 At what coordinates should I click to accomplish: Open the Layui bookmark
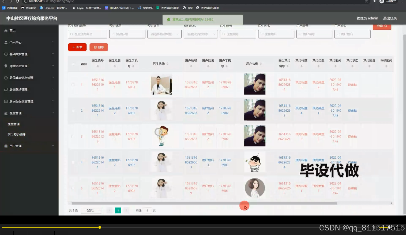[x=87, y=8]
